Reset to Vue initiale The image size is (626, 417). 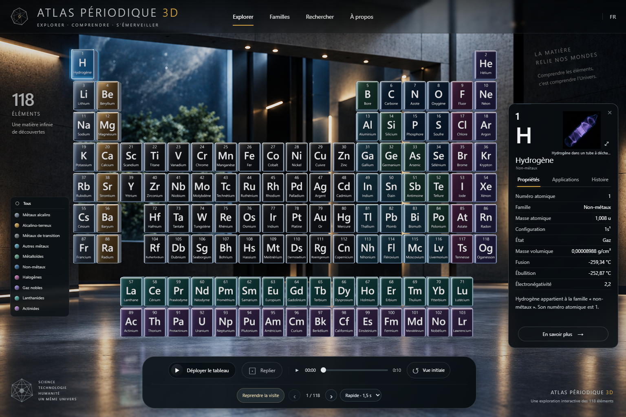(x=428, y=370)
